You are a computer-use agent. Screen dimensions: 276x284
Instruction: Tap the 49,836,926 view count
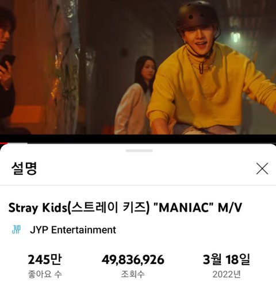pyautogui.click(x=133, y=260)
